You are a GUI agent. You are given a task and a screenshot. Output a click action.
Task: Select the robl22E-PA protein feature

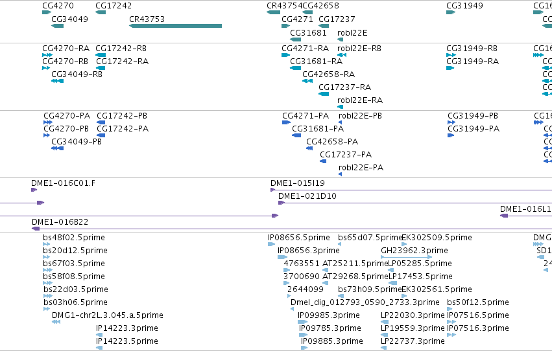[x=340, y=175]
